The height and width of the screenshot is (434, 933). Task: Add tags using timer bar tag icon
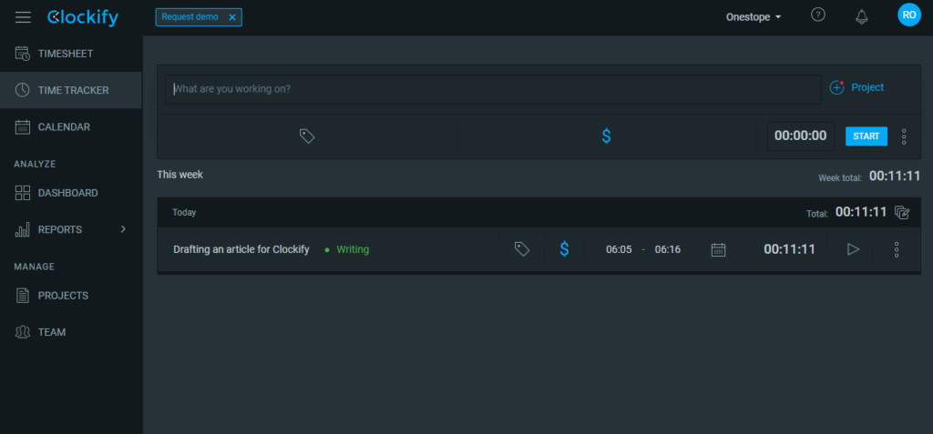tap(307, 136)
